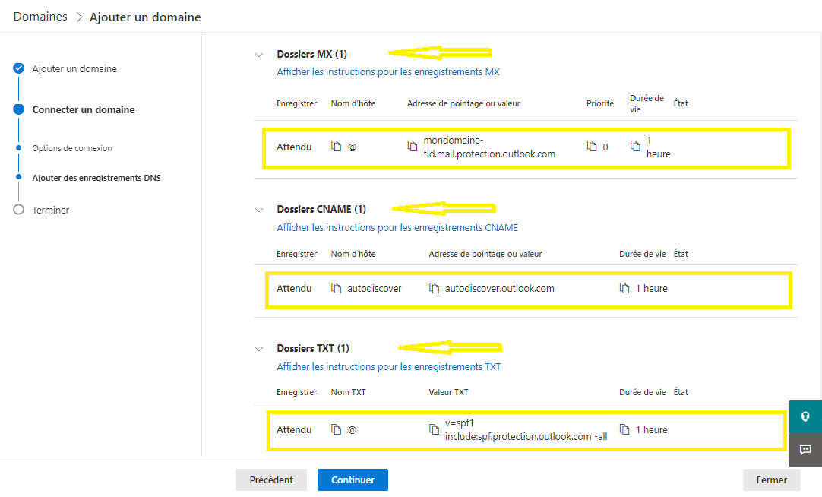Screen dimensions: 822x497
Task: Copy the v=spf1 TXT value
Action: 434,429
